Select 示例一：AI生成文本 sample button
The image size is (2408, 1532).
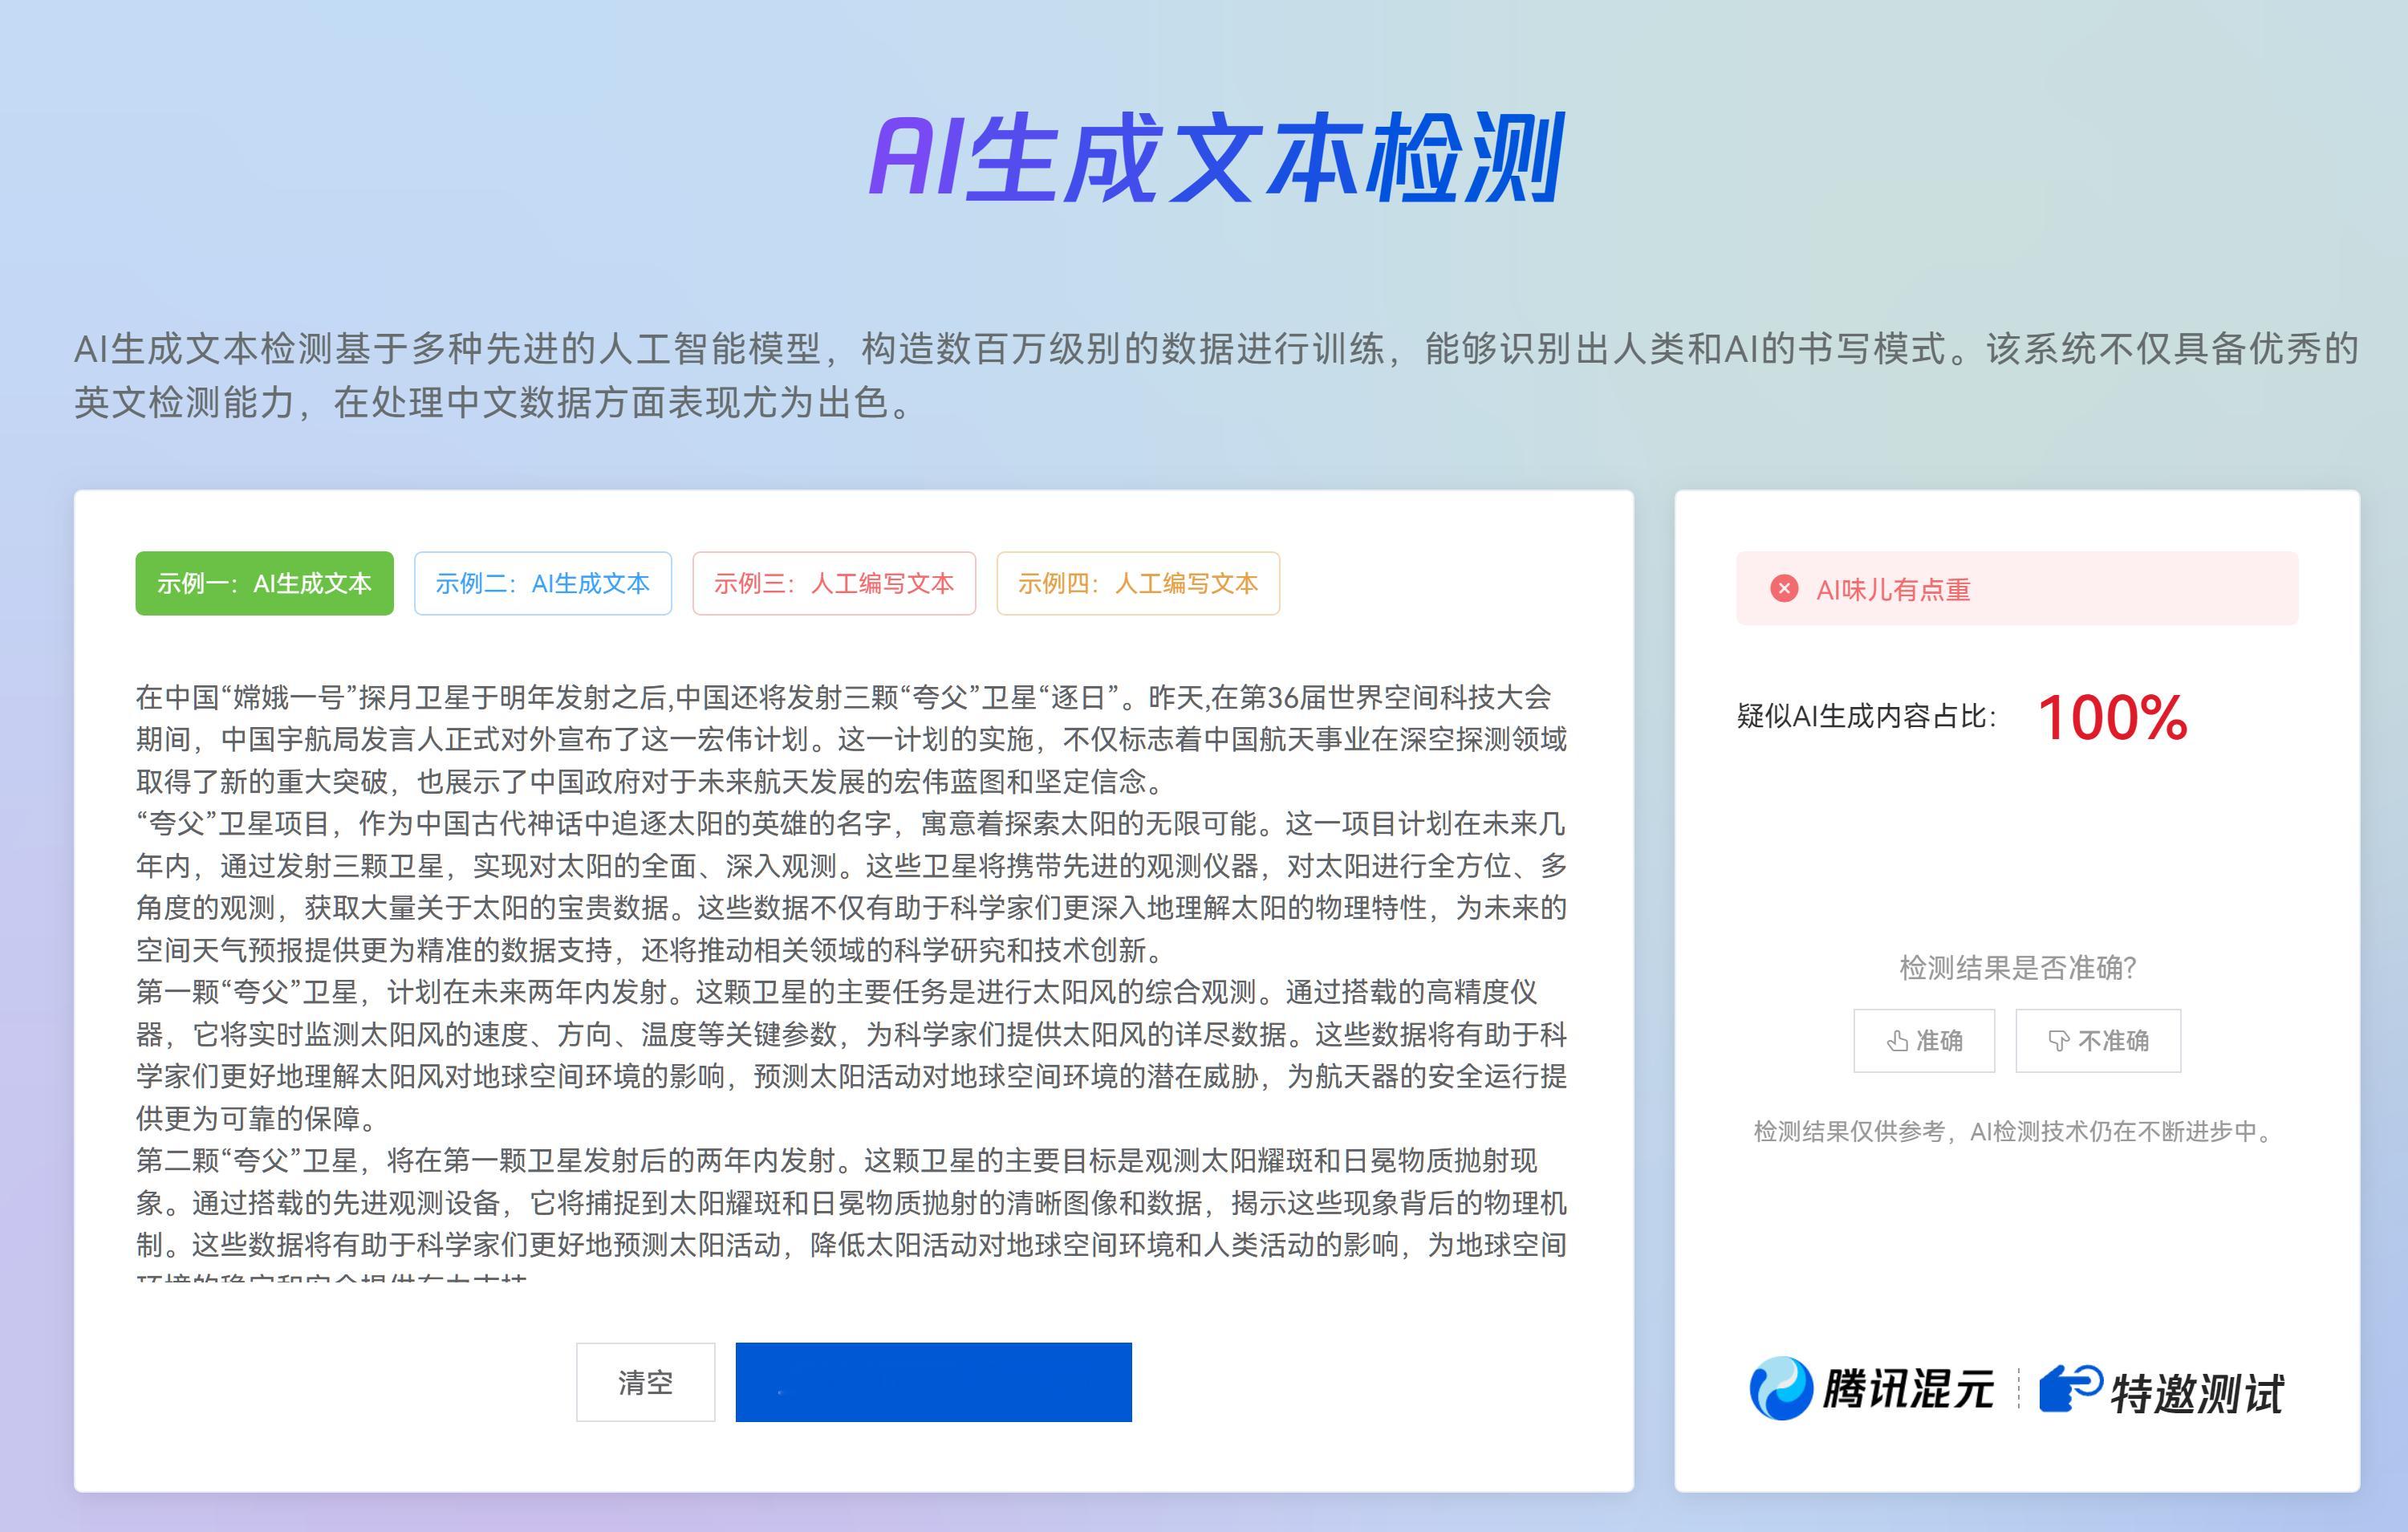coord(264,583)
